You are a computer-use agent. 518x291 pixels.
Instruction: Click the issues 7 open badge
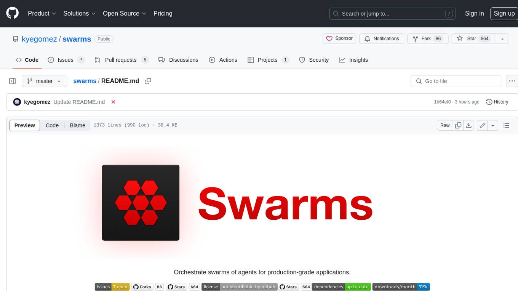pyautogui.click(x=112, y=287)
